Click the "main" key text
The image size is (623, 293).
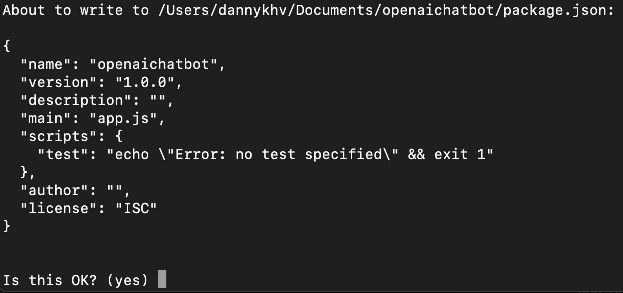(x=46, y=118)
